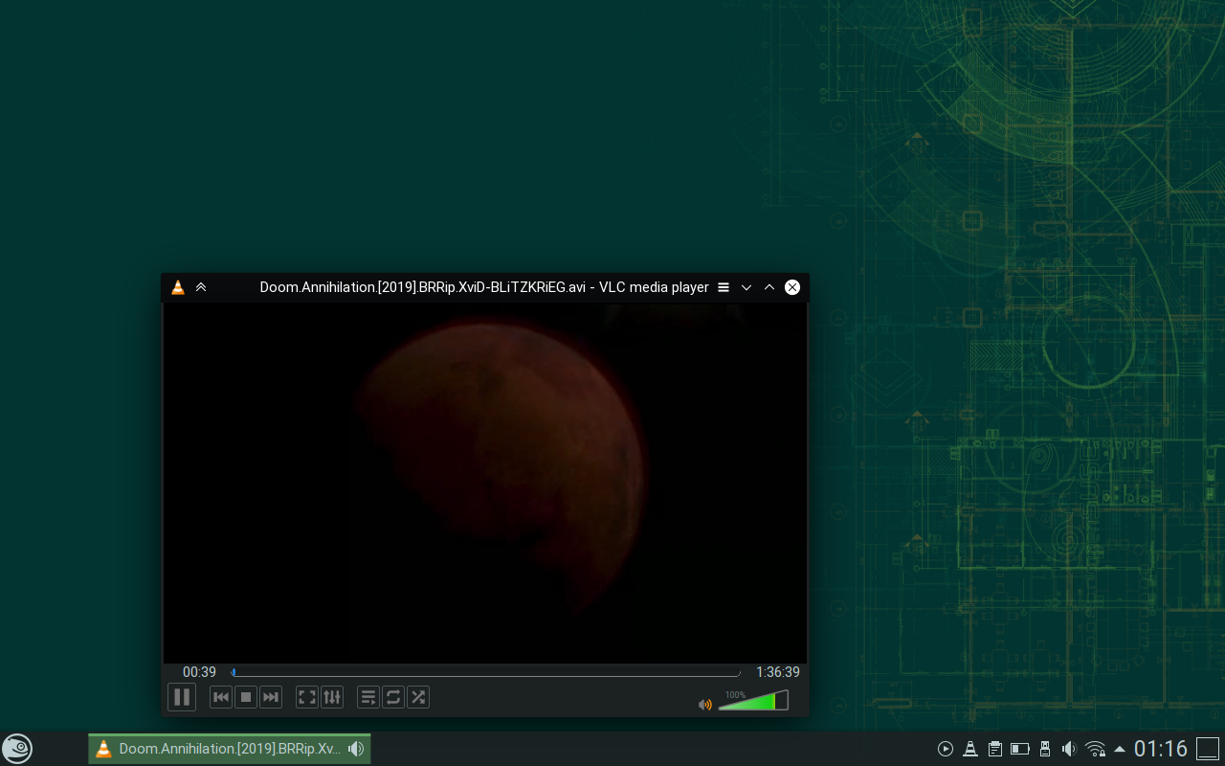
Task: Pause playback with the pause button
Action: coord(182,697)
